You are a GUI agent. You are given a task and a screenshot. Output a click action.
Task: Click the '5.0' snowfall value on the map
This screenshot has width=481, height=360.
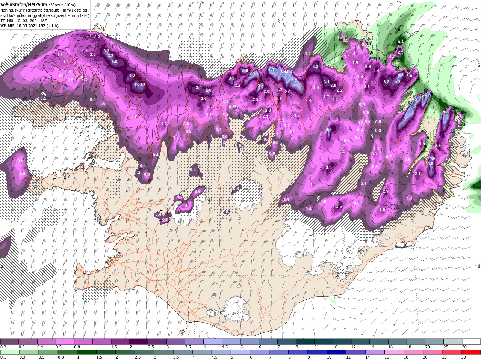click(x=245, y=70)
